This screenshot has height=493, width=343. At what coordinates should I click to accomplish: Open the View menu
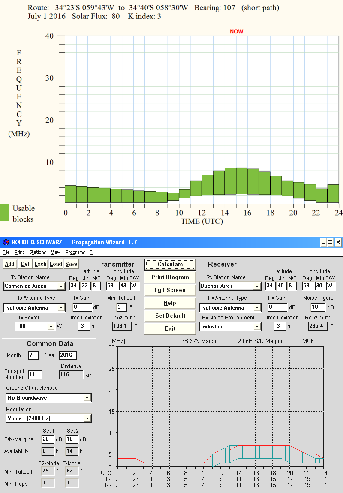(x=56, y=252)
